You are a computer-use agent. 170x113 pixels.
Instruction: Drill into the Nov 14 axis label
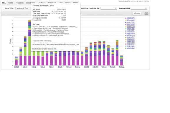click(86, 67)
